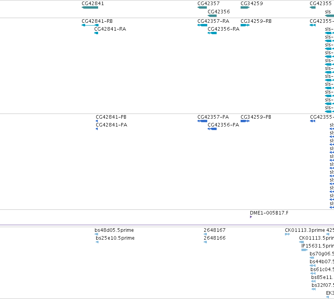Click the CG42841-RA label text

pyautogui.click(x=110, y=29)
